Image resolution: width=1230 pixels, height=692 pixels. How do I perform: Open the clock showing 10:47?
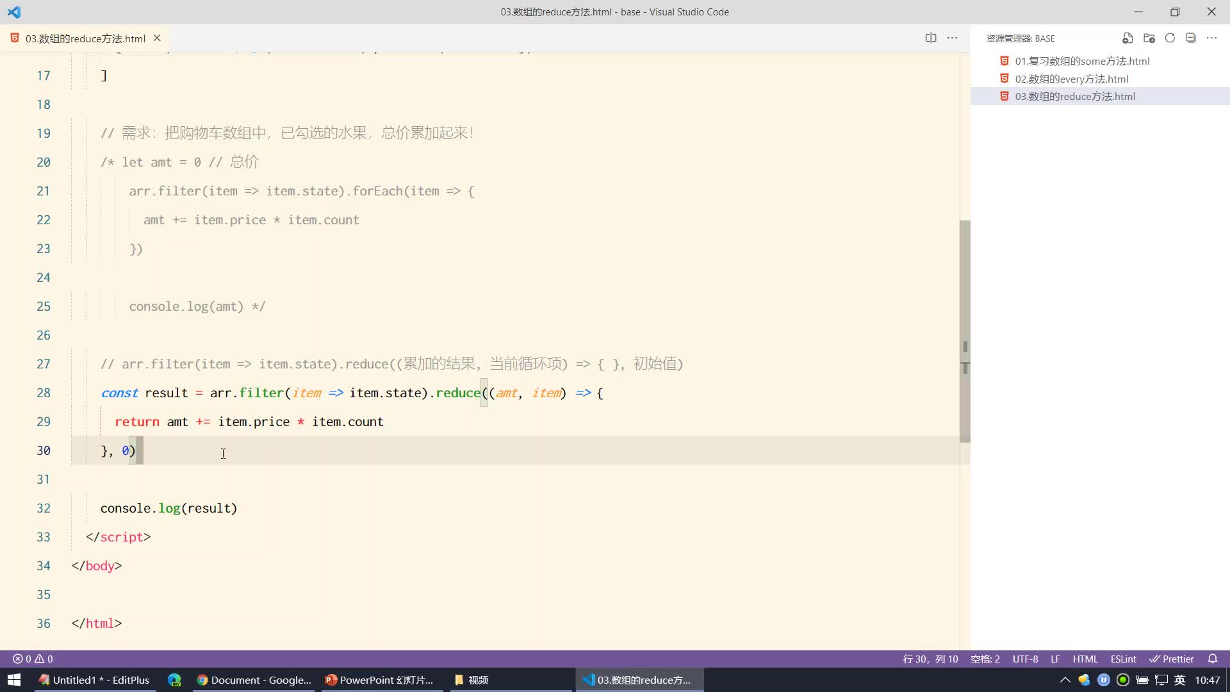click(x=1207, y=680)
